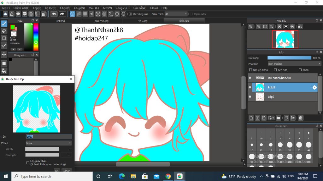Open Lớp3 layer settings gear

click(314, 87)
